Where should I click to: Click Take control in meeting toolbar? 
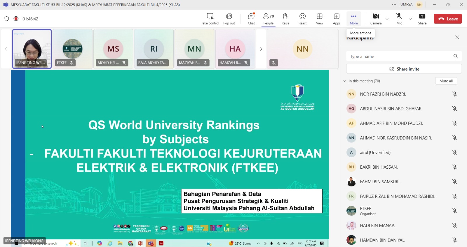210,19
